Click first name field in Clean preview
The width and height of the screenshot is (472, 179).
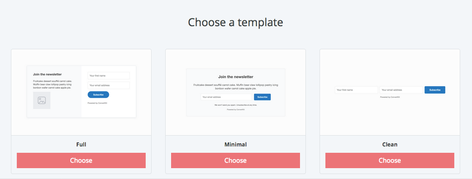pyautogui.click(x=356, y=90)
